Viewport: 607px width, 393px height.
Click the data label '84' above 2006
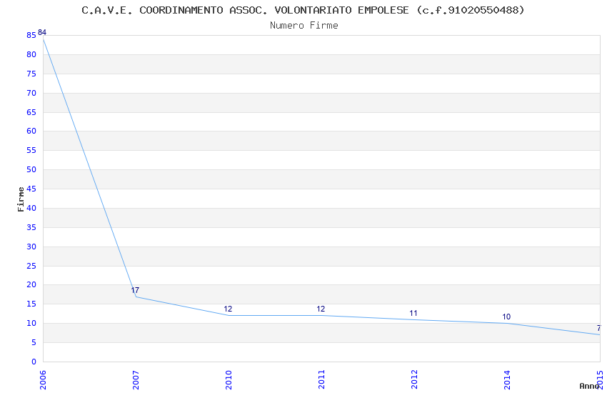point(42,33)
